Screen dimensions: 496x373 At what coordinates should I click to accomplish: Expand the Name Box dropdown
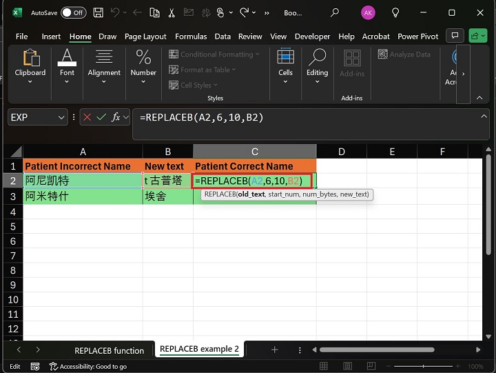click(61, 117)
